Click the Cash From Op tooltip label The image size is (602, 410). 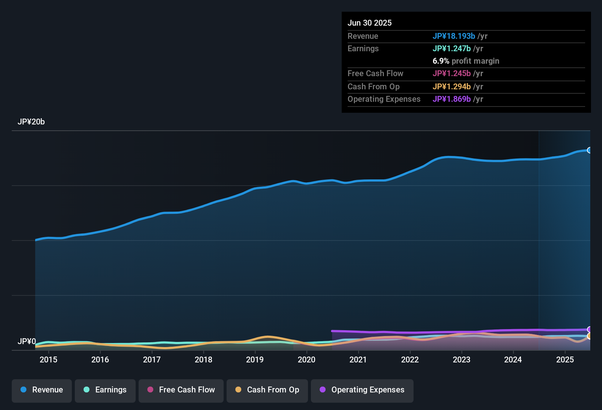click(374, 86)
